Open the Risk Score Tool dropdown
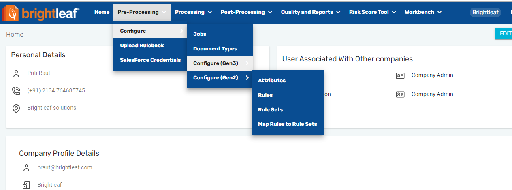This screenshot has width=512, height=190. click(372, 12)
